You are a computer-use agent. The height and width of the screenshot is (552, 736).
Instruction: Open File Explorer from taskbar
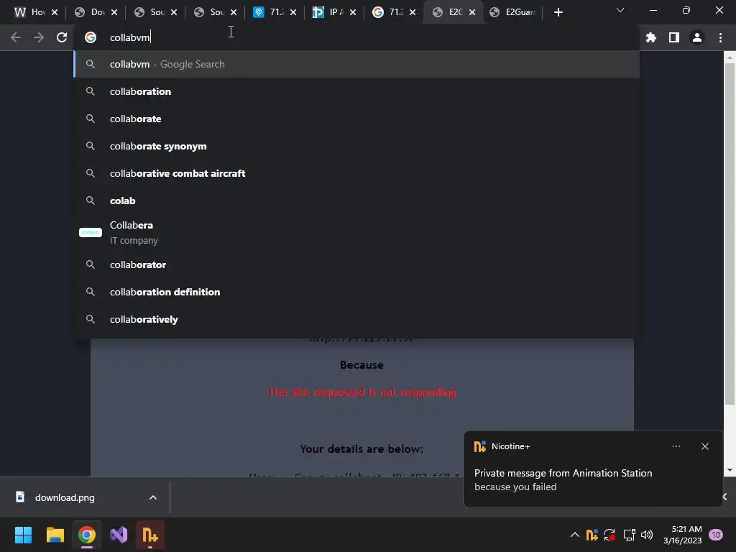coord(55,535)
